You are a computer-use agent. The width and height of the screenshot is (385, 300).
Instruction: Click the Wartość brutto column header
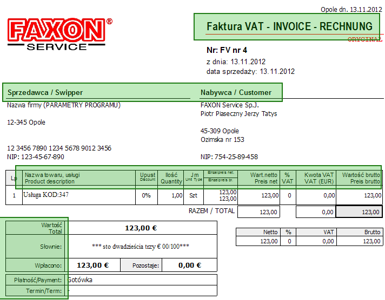(359, 178)
